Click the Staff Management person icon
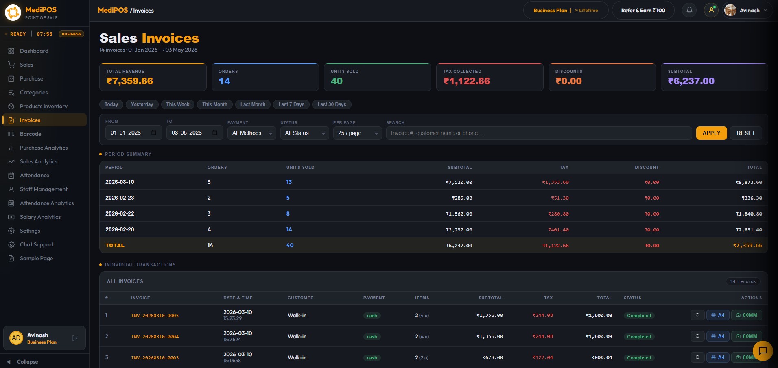 pyautogui.click(x=11, y=189)
